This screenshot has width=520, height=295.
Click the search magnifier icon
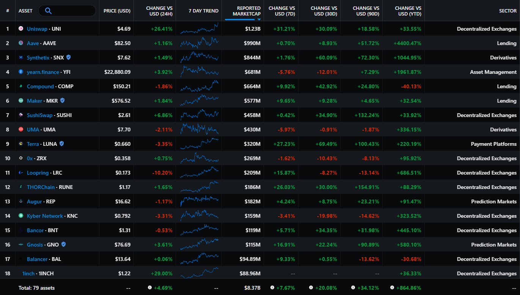click(48, 11)
